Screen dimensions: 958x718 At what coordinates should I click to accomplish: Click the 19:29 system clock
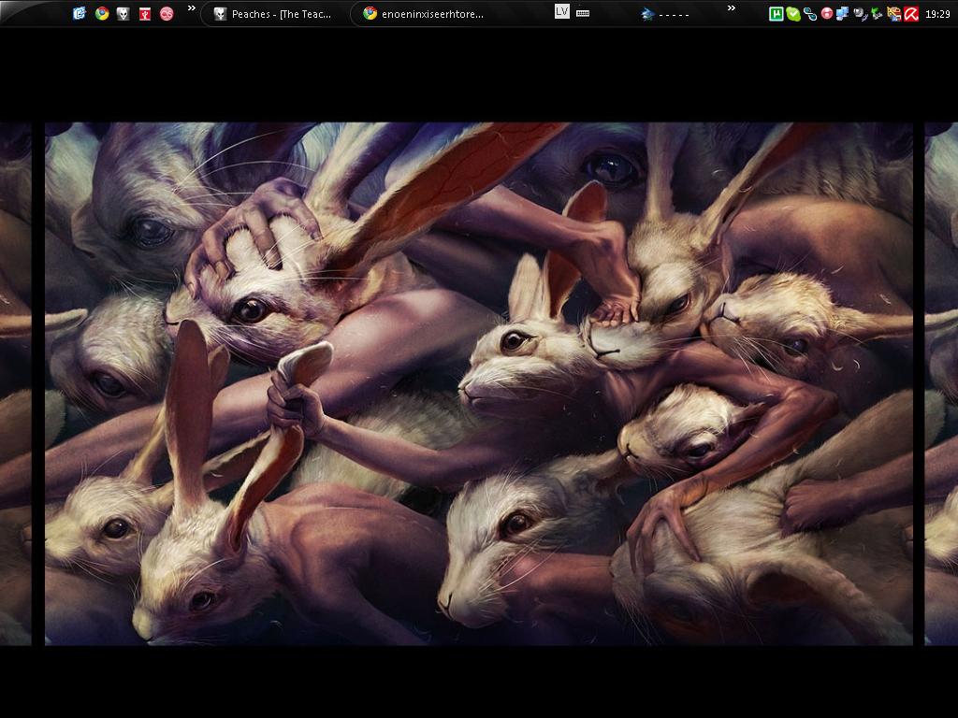(937, 14)
